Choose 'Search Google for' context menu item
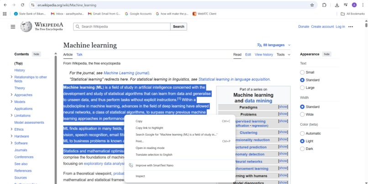The height and width of the screenshot is (184, 368). pos(179,135)
